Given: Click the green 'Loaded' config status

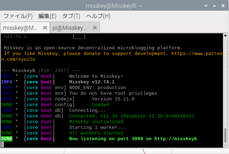Looking at the screenshot, I should point(100,105).
